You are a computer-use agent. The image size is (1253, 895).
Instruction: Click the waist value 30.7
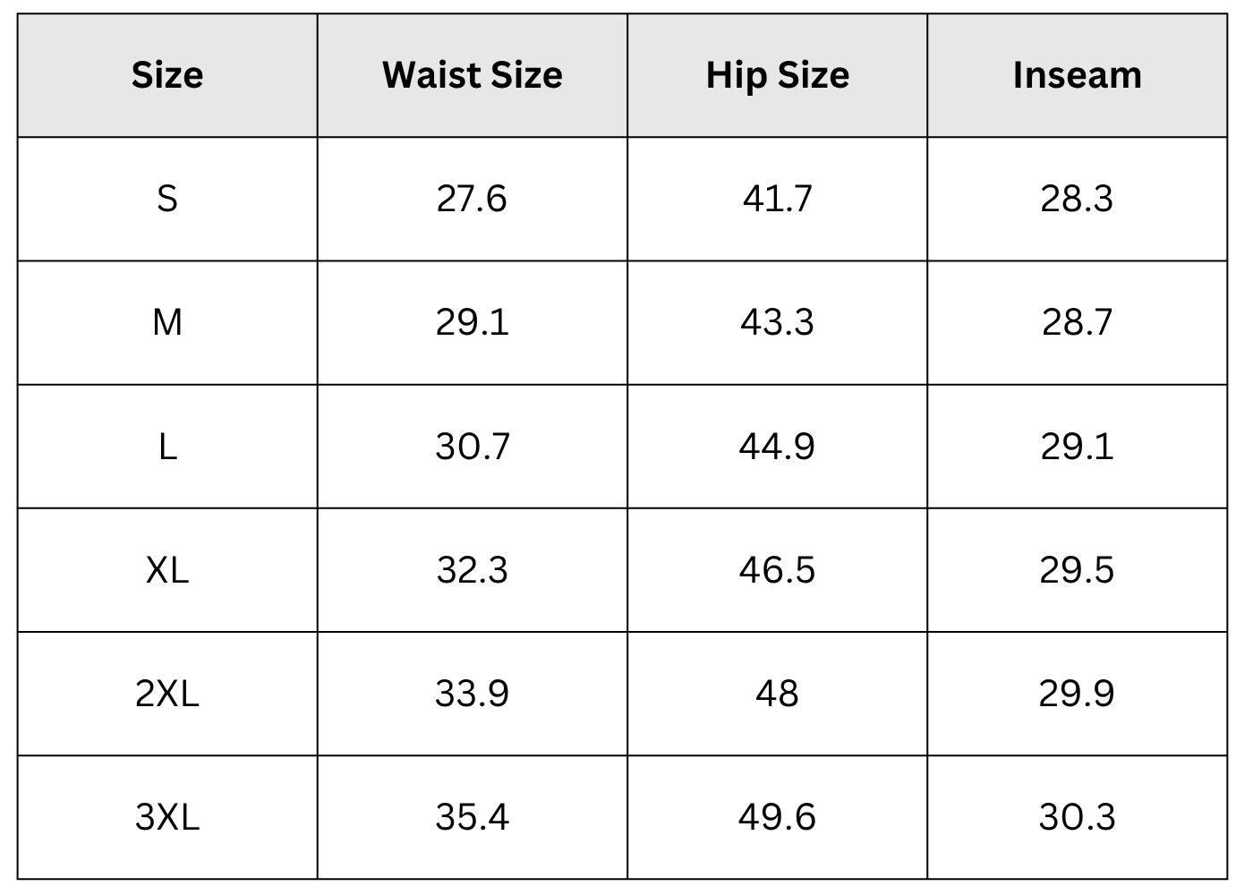click(x=473, y=446)
